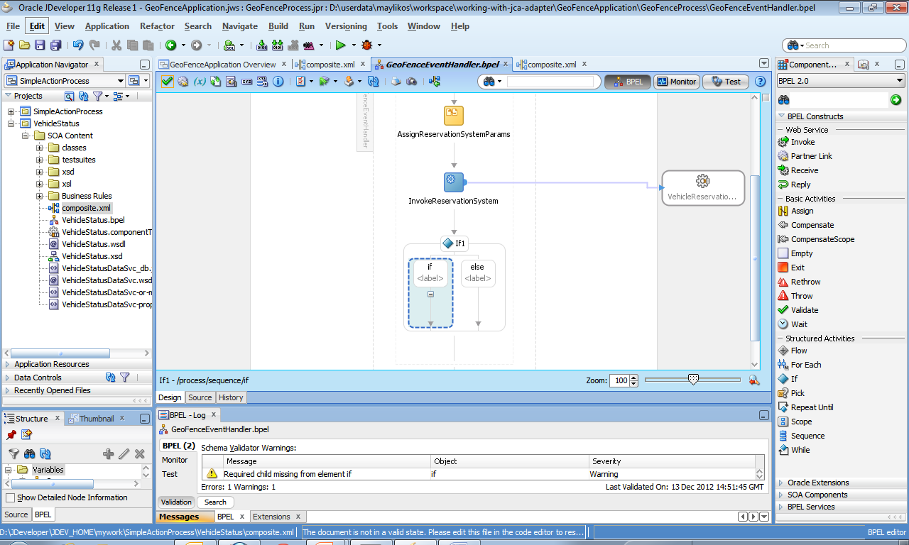Collapse the if branch minus toggle
Image resolution: width=909 pixels, height=545 pixels.
point(430,294)
